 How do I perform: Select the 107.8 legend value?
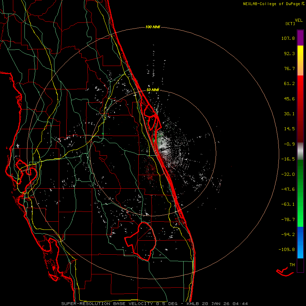click(288, 38)
